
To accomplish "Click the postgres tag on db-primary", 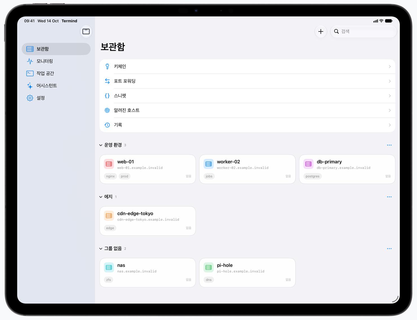I will (x=312, y=176).
